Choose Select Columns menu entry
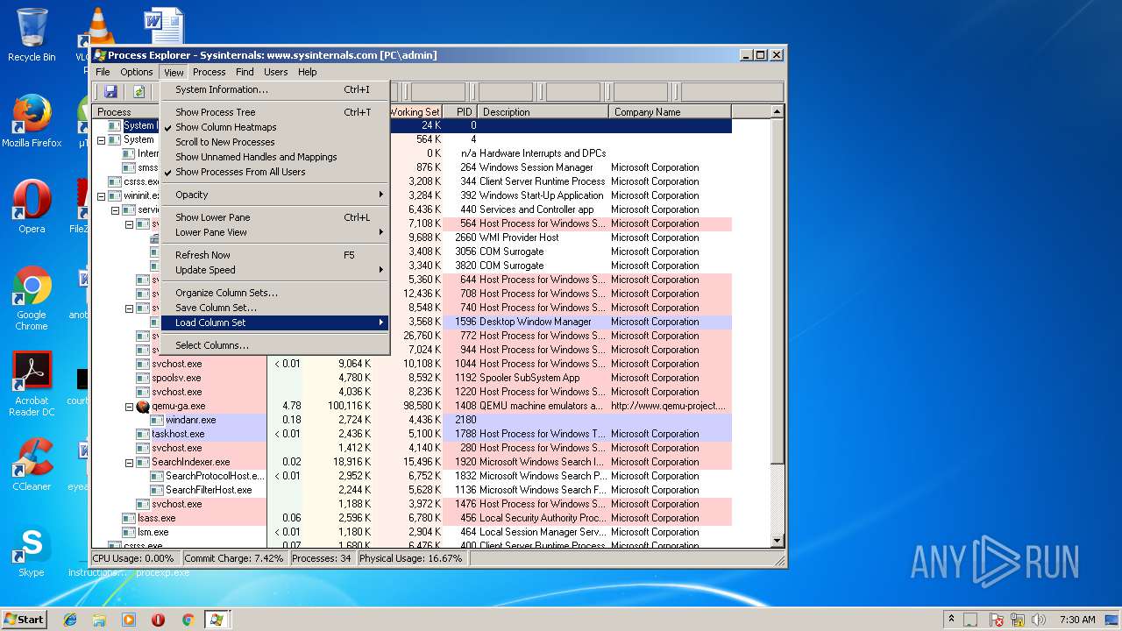 click(x=274, y=345)
